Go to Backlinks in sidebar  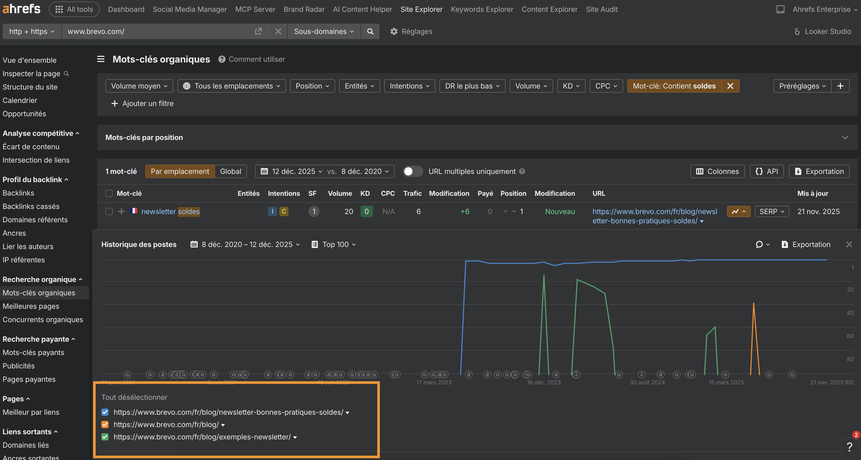pos(18,193)
